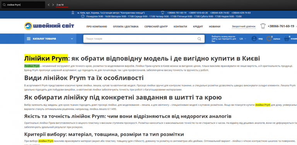
Task: Expand the Каталог товарів dropdown chevron
Action: tap(72, 39)
